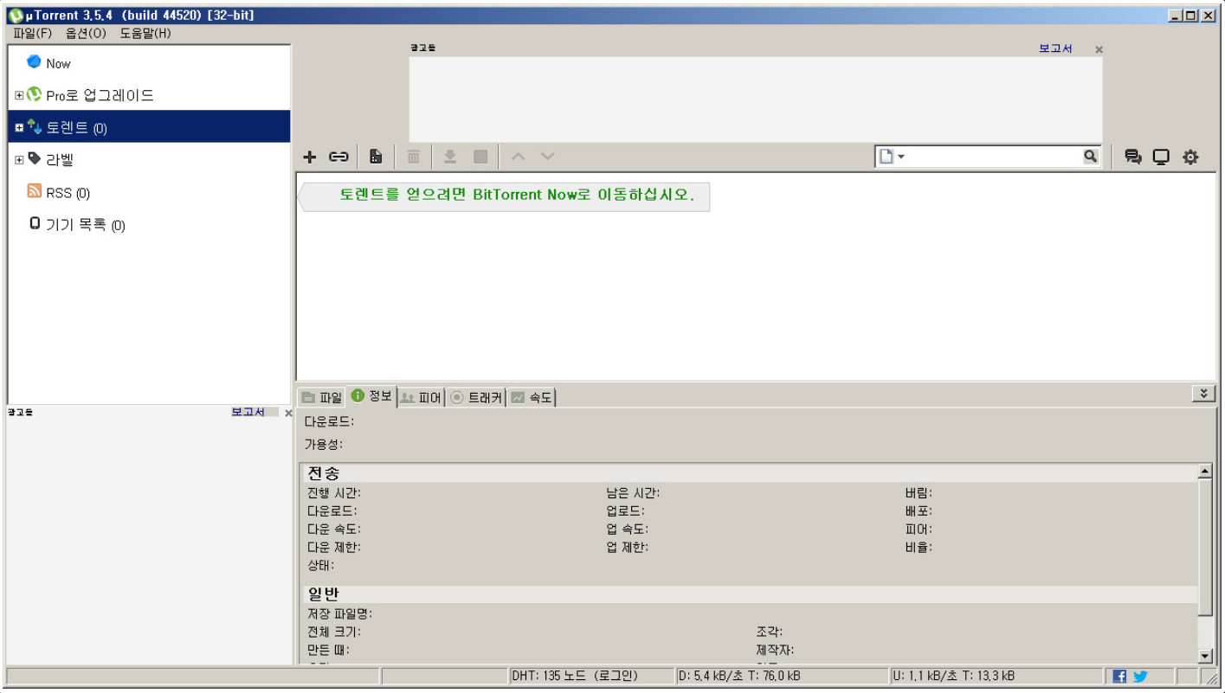Click the Remove torrent trash icon
Screen dimensions: 1225x693
pyautogui.click(x=414, y=157)
